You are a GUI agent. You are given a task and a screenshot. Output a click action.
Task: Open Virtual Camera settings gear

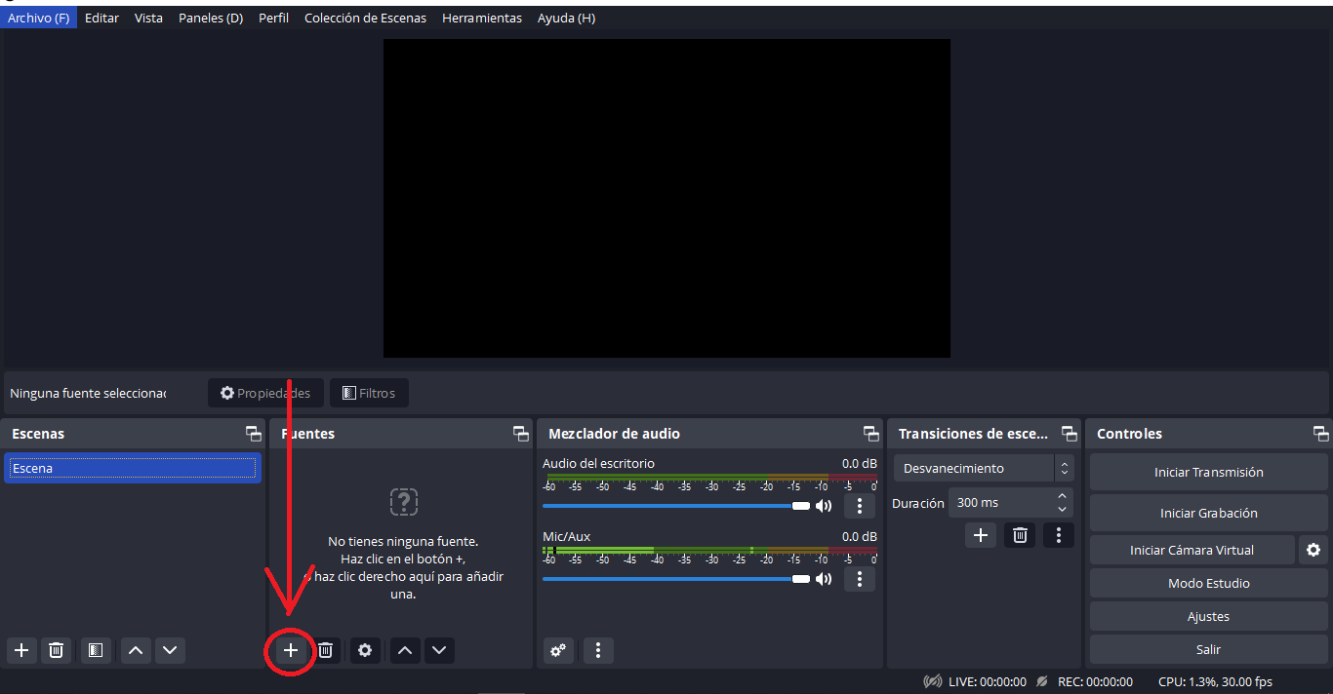[1313, 550]
